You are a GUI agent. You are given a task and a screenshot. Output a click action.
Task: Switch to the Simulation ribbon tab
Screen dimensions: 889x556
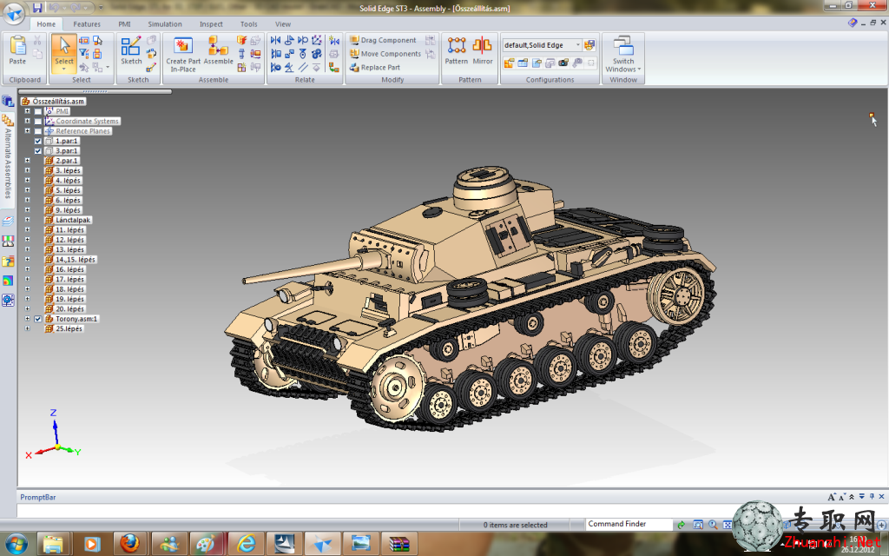(165, 23)
